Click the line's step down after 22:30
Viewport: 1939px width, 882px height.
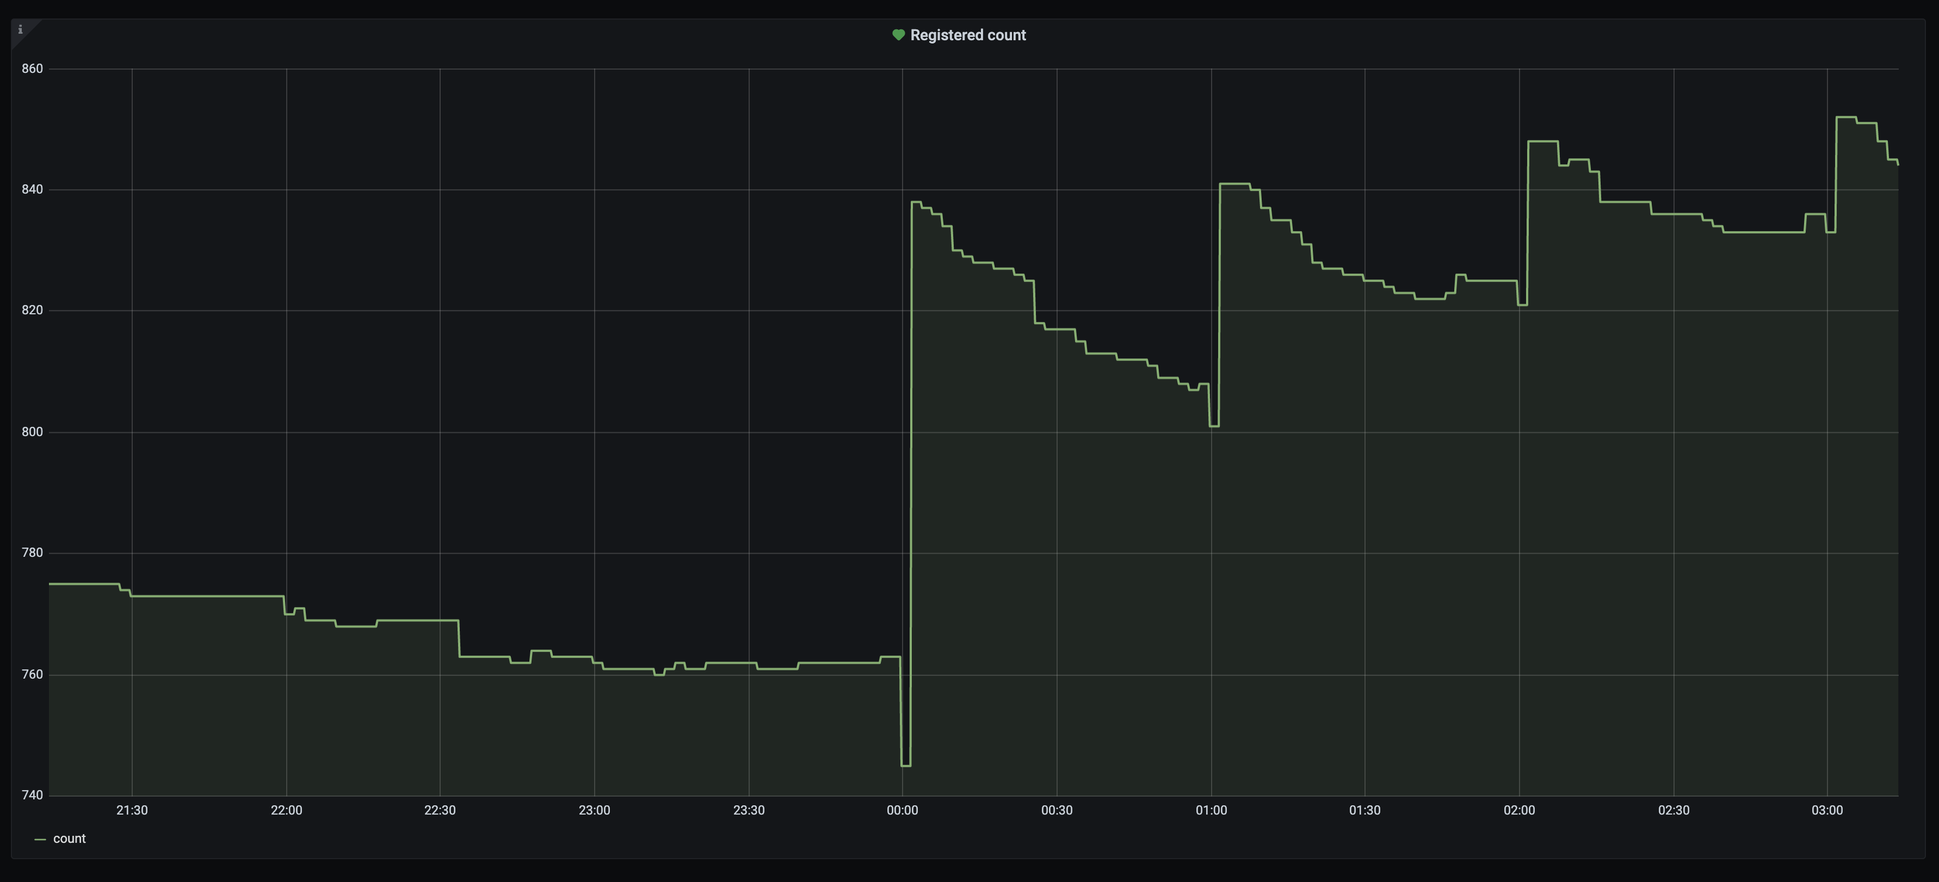[459, 638]
